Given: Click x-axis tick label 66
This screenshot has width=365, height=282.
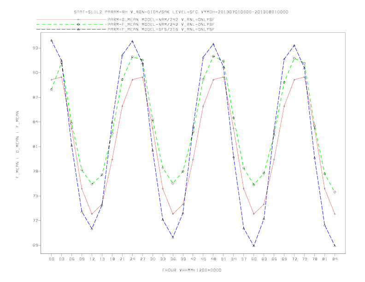Looking at the screenshot, I should [274, 259].
